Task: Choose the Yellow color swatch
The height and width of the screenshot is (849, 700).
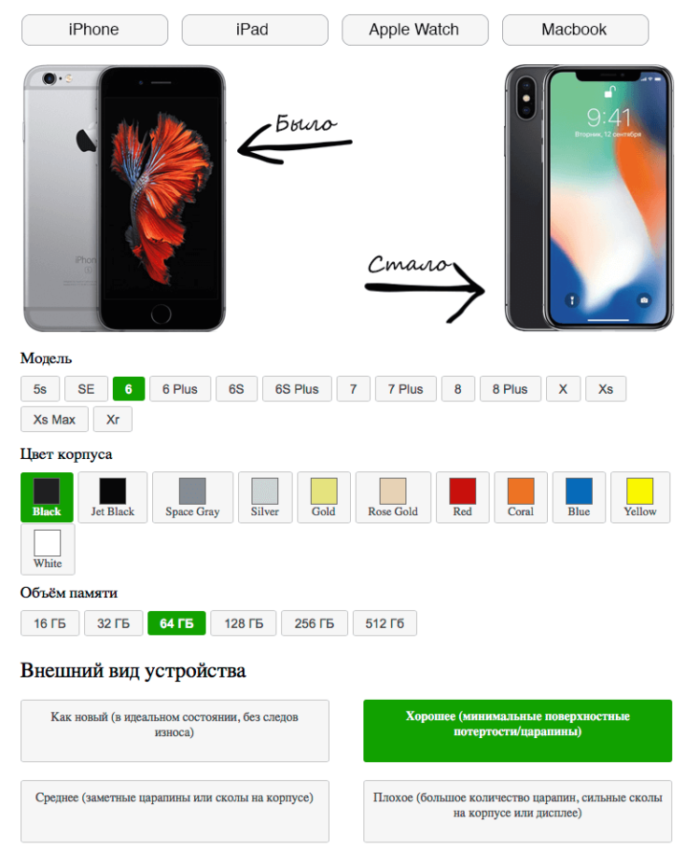Action: 640,497
